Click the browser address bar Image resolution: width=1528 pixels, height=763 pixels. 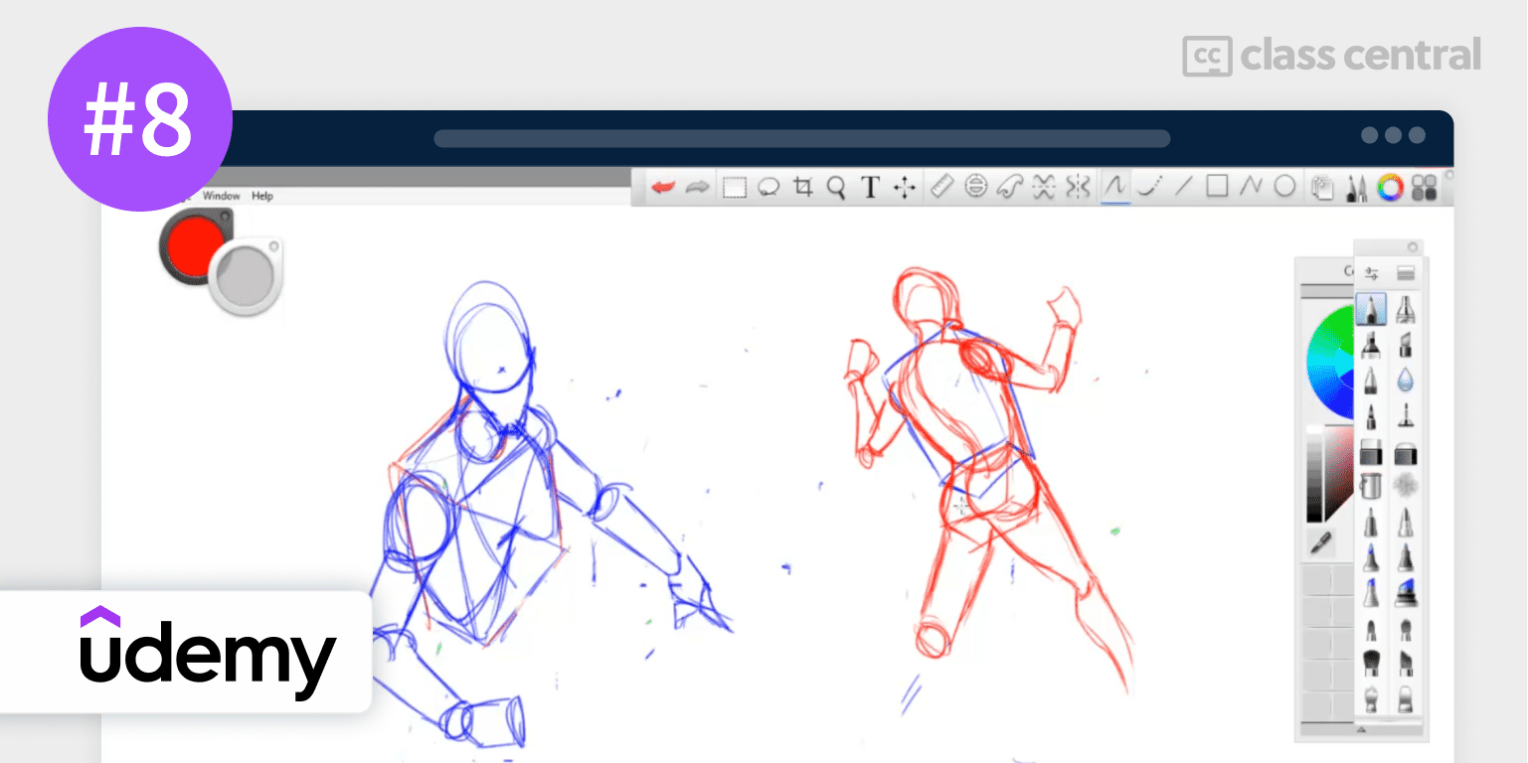coord(801,138)
